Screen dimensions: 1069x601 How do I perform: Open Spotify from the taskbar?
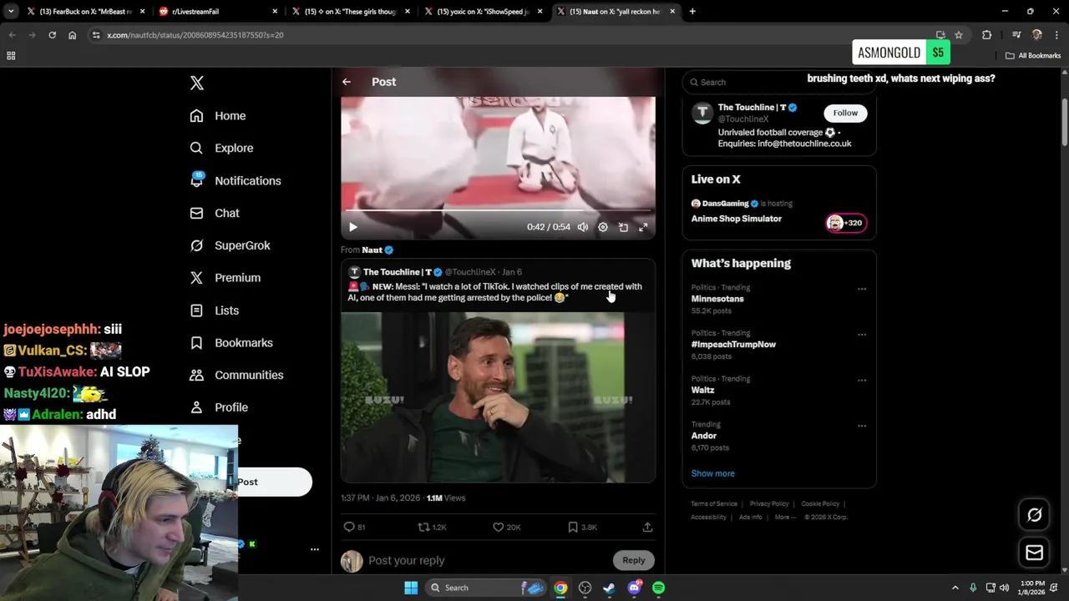coord(659,588)
